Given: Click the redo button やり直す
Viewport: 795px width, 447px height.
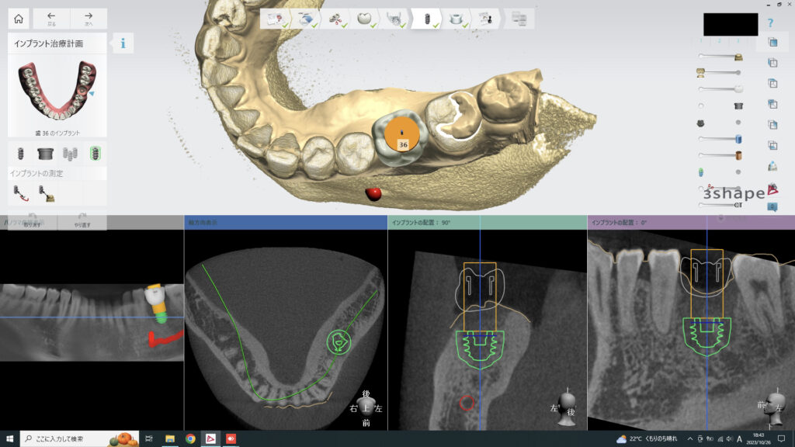Looking at the screenshot, I should coord(82,221).
